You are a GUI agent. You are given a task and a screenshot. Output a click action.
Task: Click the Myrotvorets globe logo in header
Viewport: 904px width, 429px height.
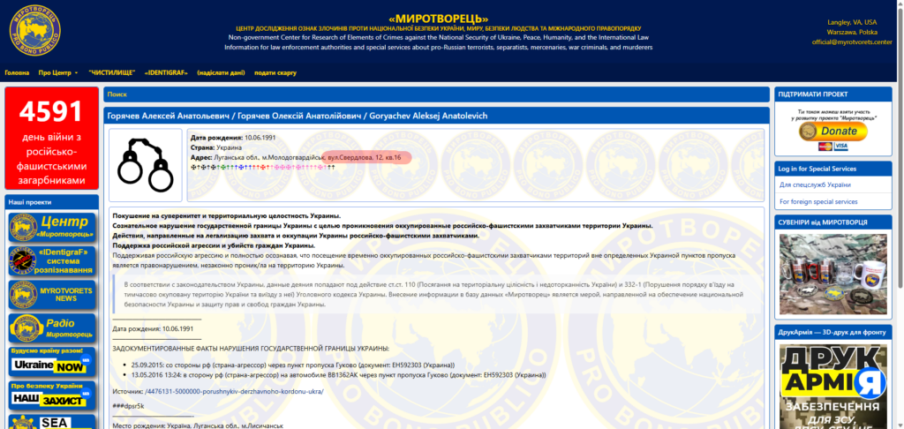[x=34, y=30]
